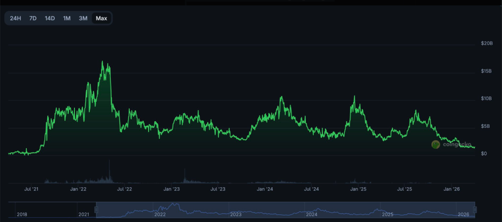The image size is (502, 222).
Task: Click the $20B y-axis label
Action: [486, 44]
